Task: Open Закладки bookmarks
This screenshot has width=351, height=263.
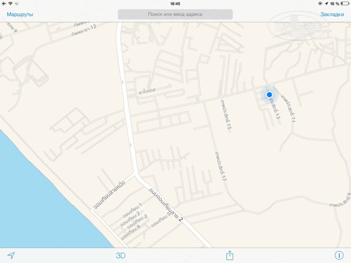Action: [332, 14]
